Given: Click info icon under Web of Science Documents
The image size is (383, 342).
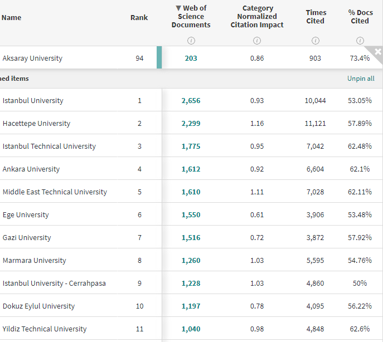Looking at the screenshot, I should tap(191, 40).
